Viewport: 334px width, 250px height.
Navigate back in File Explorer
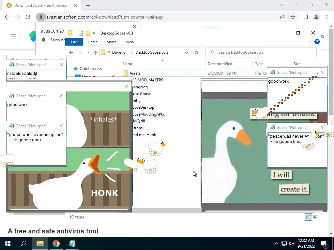(71, 52)
